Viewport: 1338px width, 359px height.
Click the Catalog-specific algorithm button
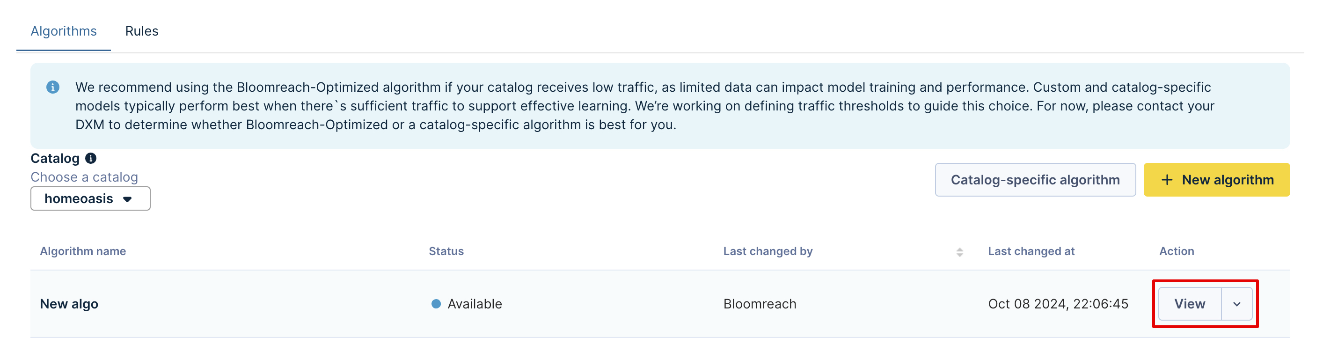click(1035, 180)
